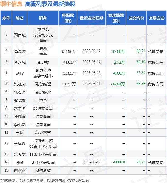This screenshot has width=167, height=183.
Task: Click the average price 67.39
Action: pyautogui.click(x=141, y=73)
